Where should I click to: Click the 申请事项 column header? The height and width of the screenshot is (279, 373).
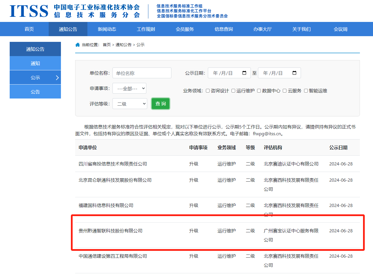point(198,147)
